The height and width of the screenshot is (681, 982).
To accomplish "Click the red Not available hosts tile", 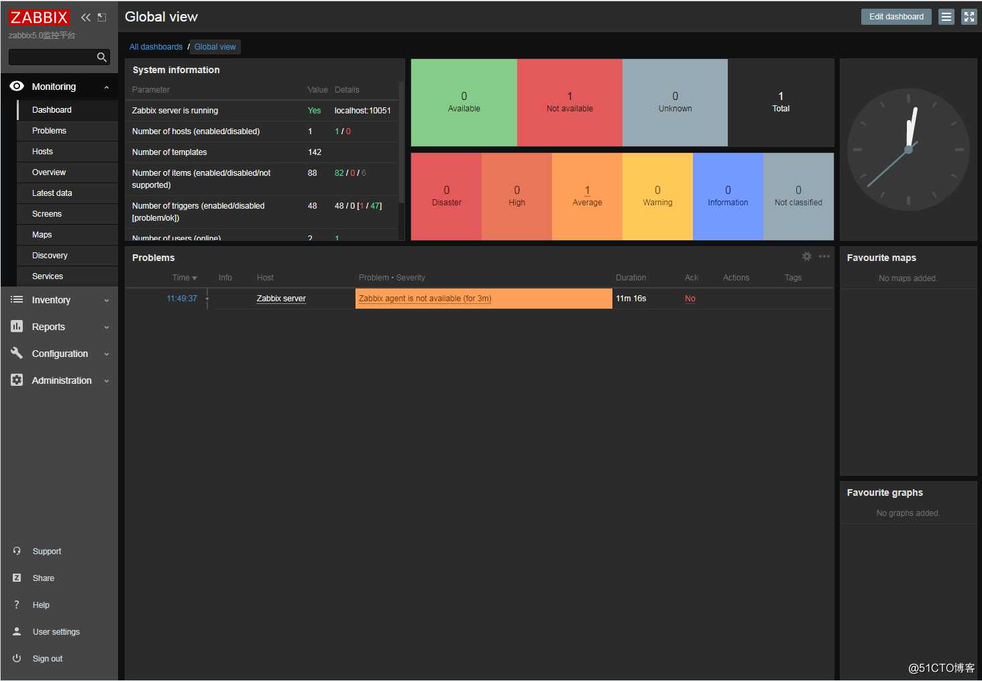I will tap(569, 103).
